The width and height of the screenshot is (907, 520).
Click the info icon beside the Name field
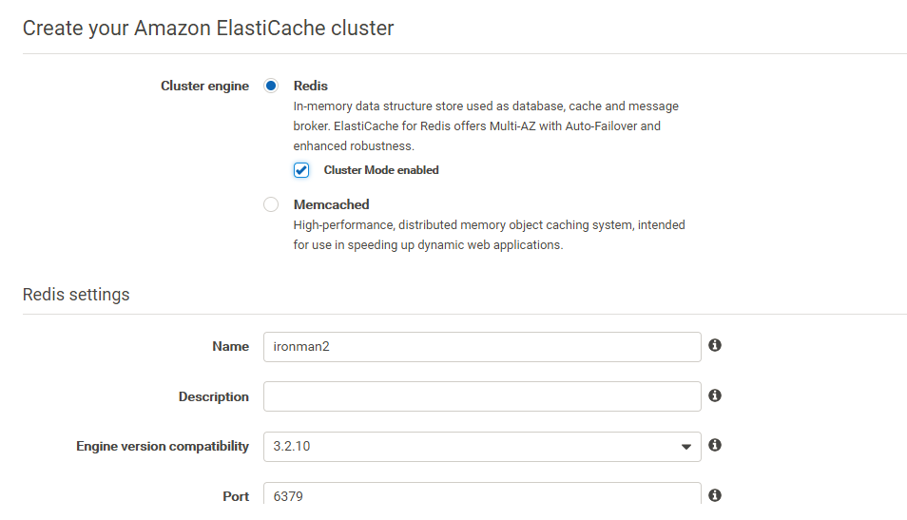715,345
